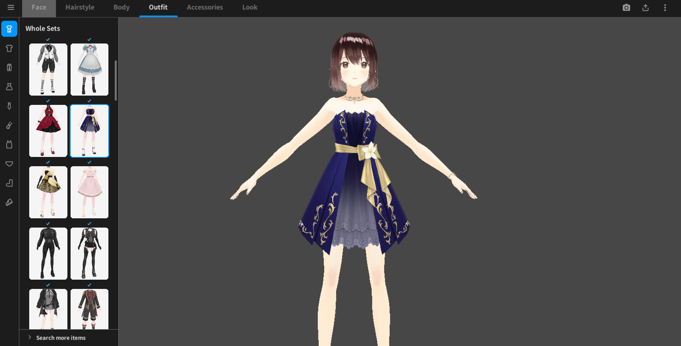The height and width of the screenshot is (346, 681).
Task: Select the Onepiece dress category icon
Action: [9, 87]
